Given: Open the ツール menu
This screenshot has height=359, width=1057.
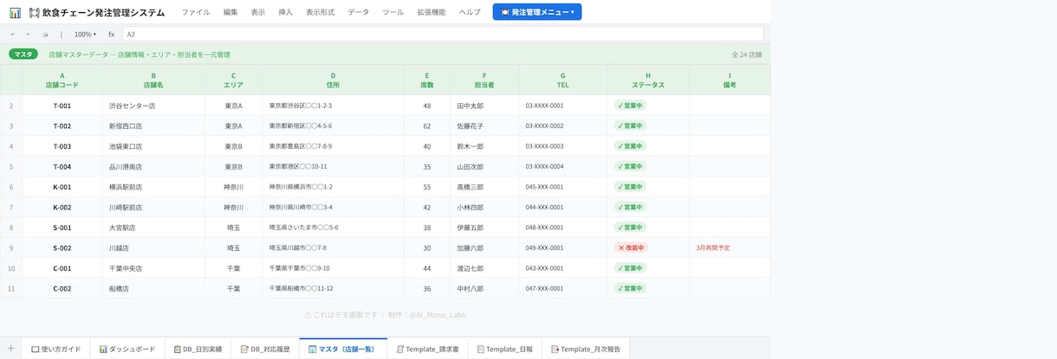Looking at the screenshot, I should (x=393, y=12).
